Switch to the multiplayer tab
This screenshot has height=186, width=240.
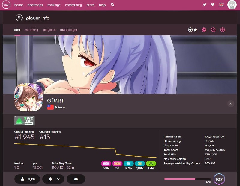click(69, 30)
